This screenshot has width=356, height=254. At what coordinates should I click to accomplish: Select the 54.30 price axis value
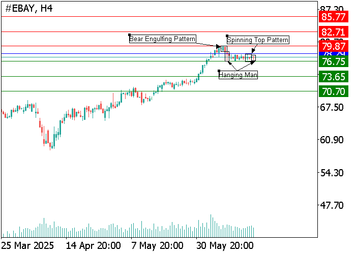(334, 173)
